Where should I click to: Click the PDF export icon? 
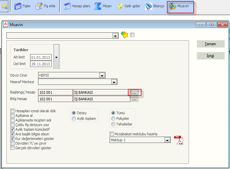point(179,140)
